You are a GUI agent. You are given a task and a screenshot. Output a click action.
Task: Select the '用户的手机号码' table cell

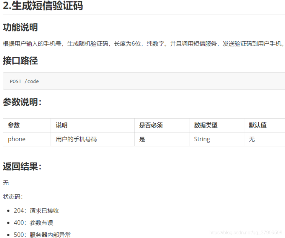pyautogui.click(x=93, y=139)
